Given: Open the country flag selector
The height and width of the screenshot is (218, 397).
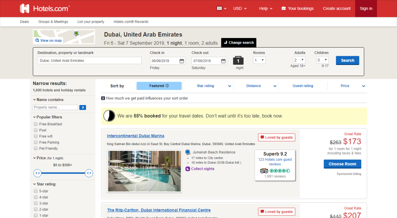Looking at the screenshot, I should (222, 9).
